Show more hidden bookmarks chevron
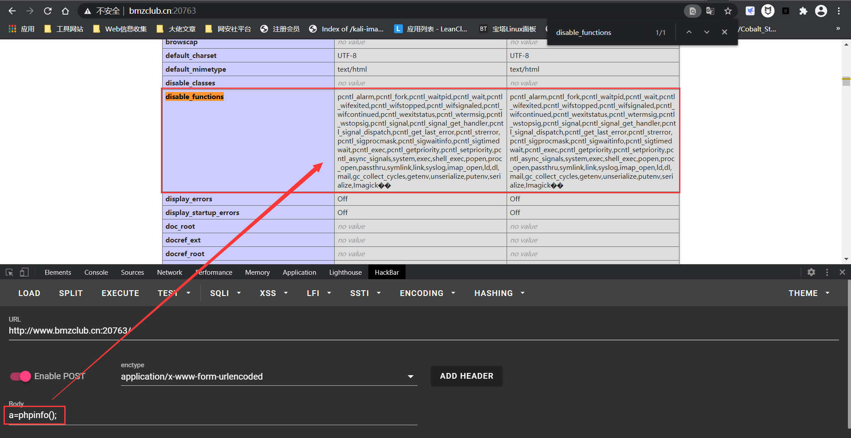Viewport: 851px width, 438px height. click(x=838, y=29)
